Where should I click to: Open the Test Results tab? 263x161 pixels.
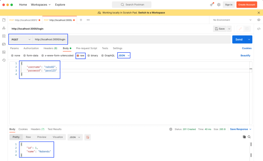click(x=54, y=129)
